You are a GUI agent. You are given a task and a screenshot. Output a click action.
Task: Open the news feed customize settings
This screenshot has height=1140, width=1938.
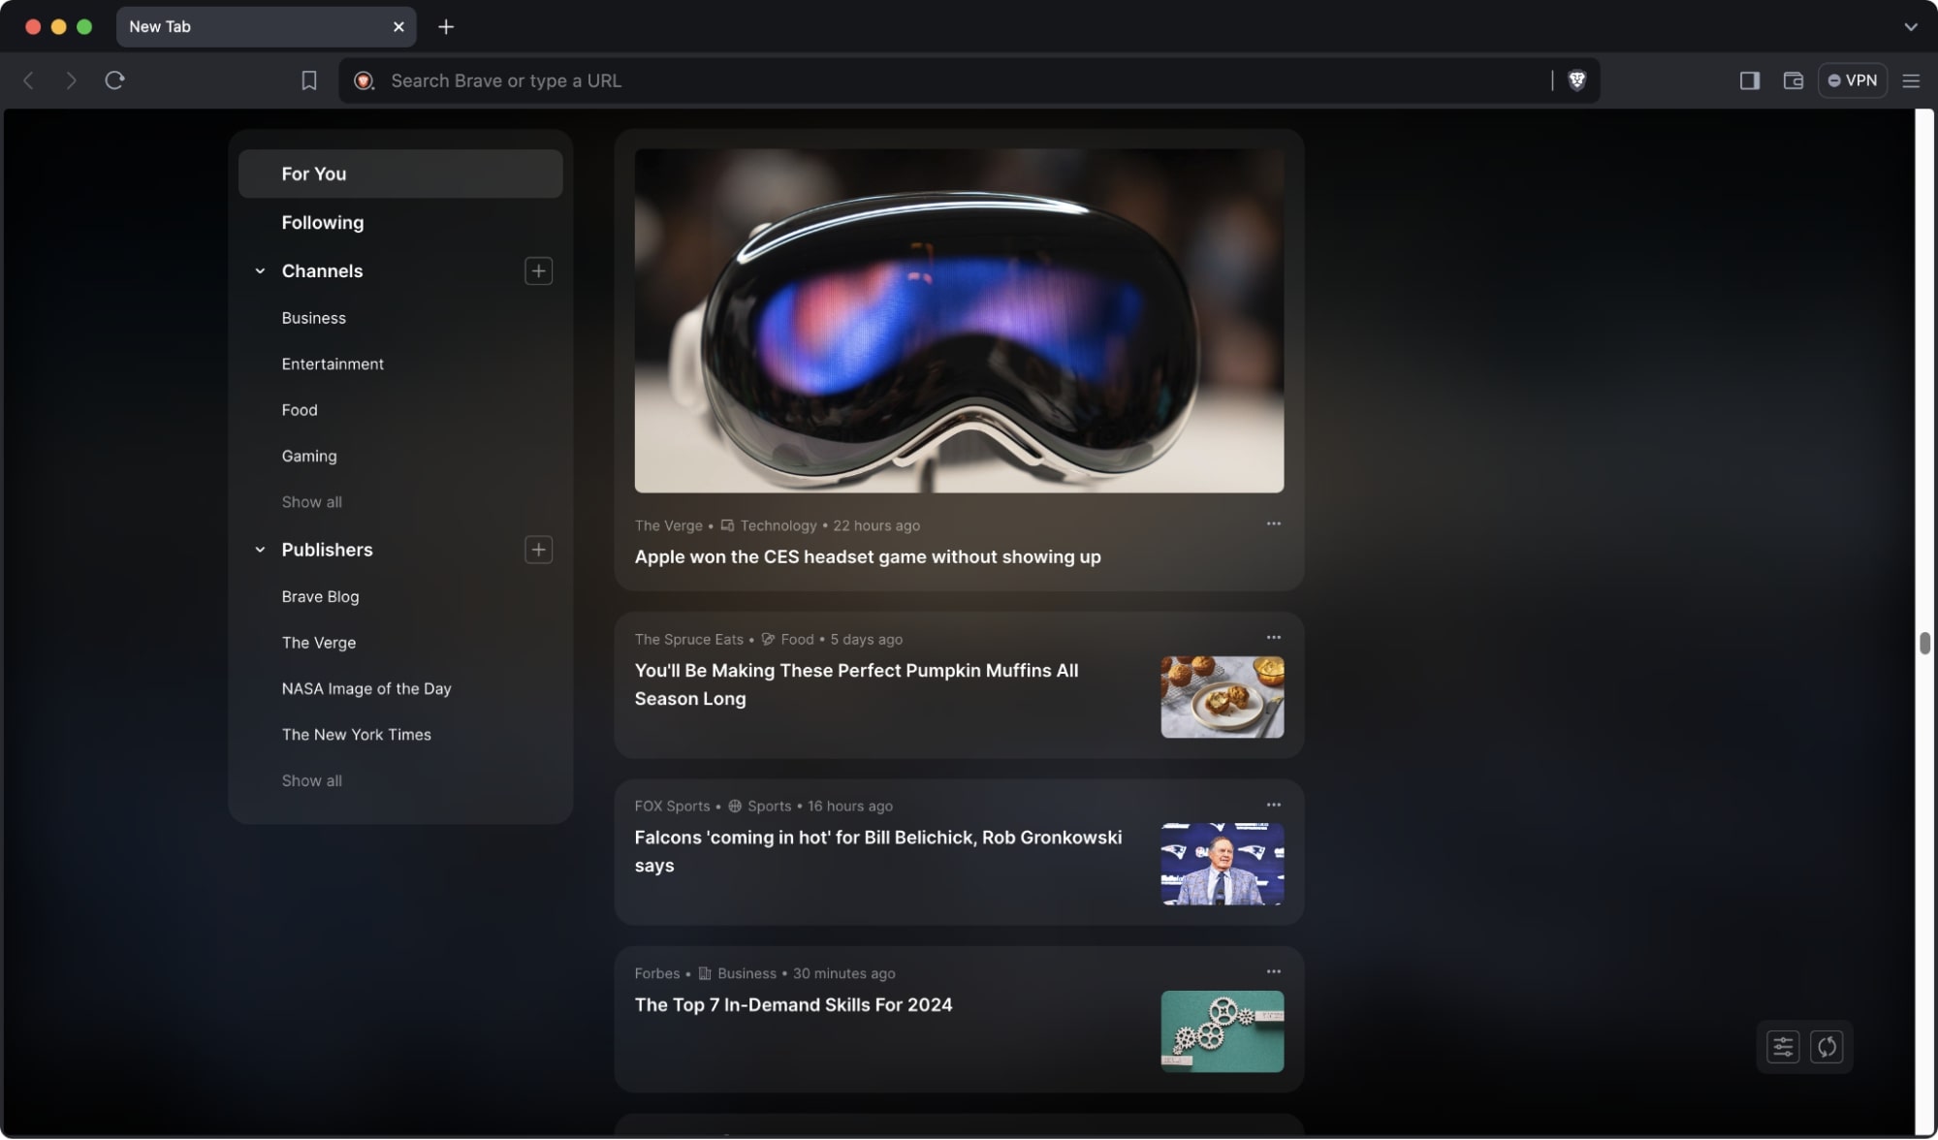(x=1782, y=1047)
